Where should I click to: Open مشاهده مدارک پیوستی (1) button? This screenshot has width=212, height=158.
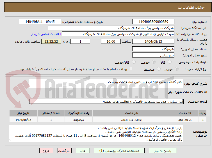click(119, 151)
